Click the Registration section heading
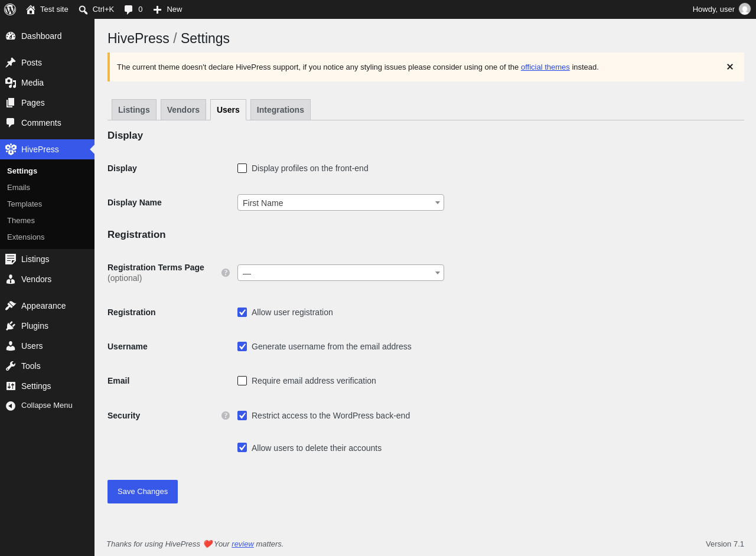The height and width of the screenshot is (556, 756). (x=136, y=235)
